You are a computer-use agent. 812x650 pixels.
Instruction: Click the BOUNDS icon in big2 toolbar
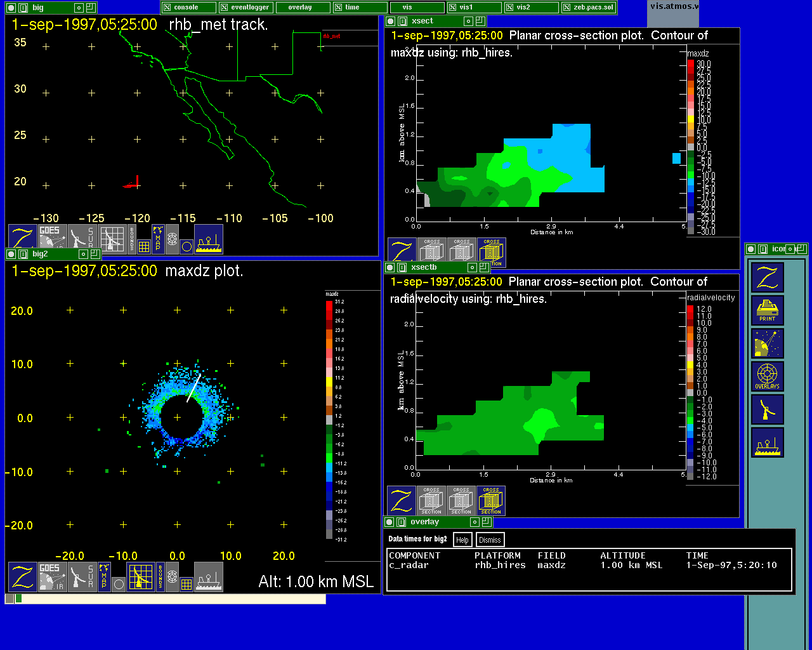point(160,576)
